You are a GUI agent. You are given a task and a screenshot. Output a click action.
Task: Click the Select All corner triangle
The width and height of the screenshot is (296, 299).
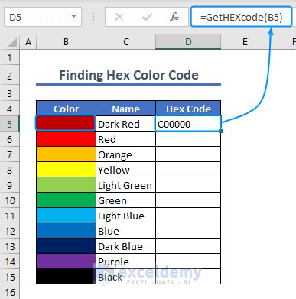12,42
